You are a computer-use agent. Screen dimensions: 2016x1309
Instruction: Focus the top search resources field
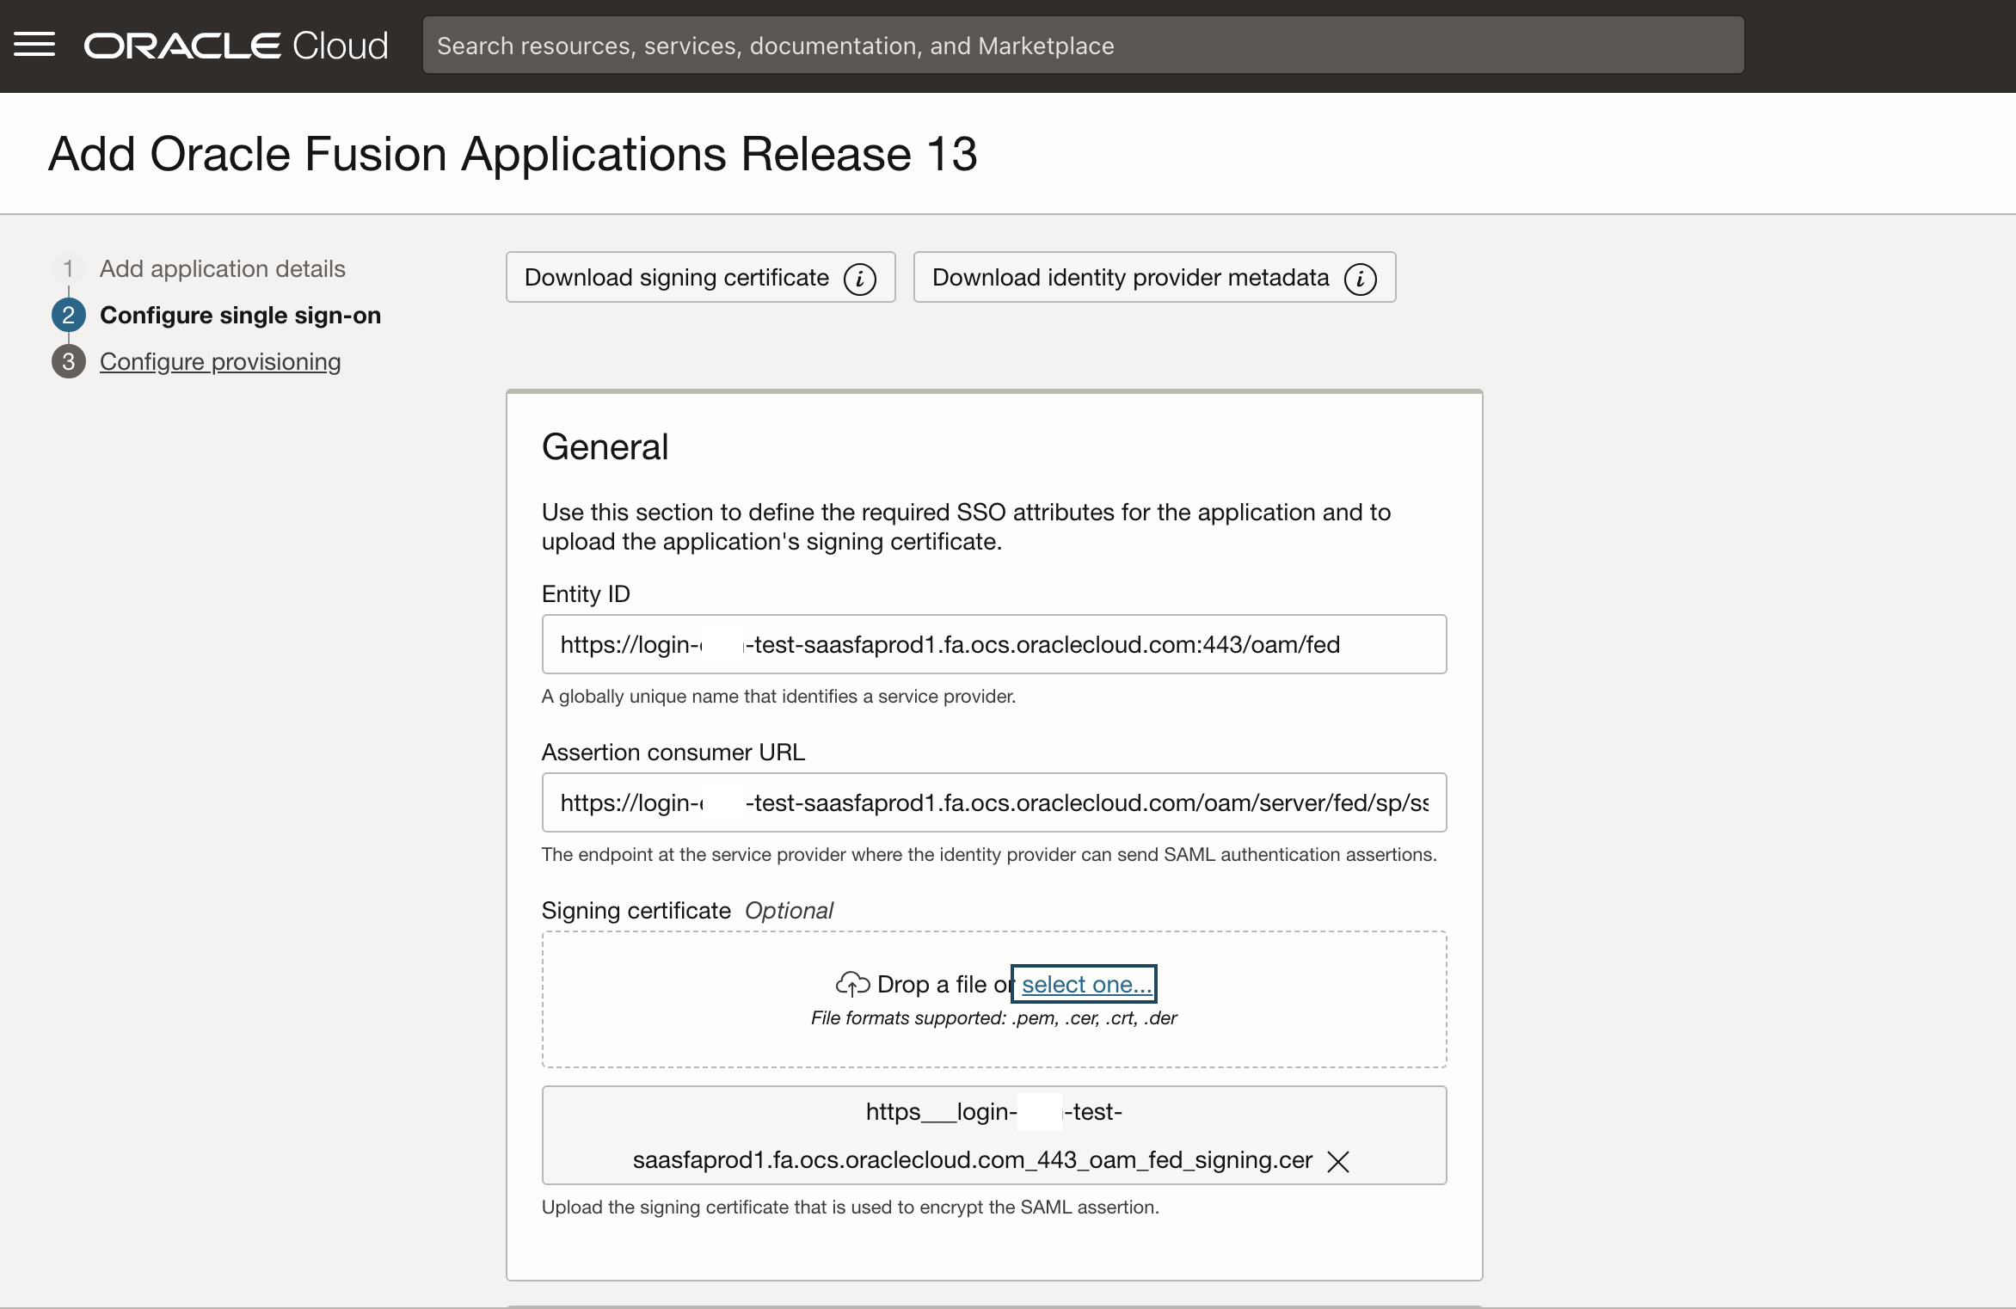[1082, 46]
